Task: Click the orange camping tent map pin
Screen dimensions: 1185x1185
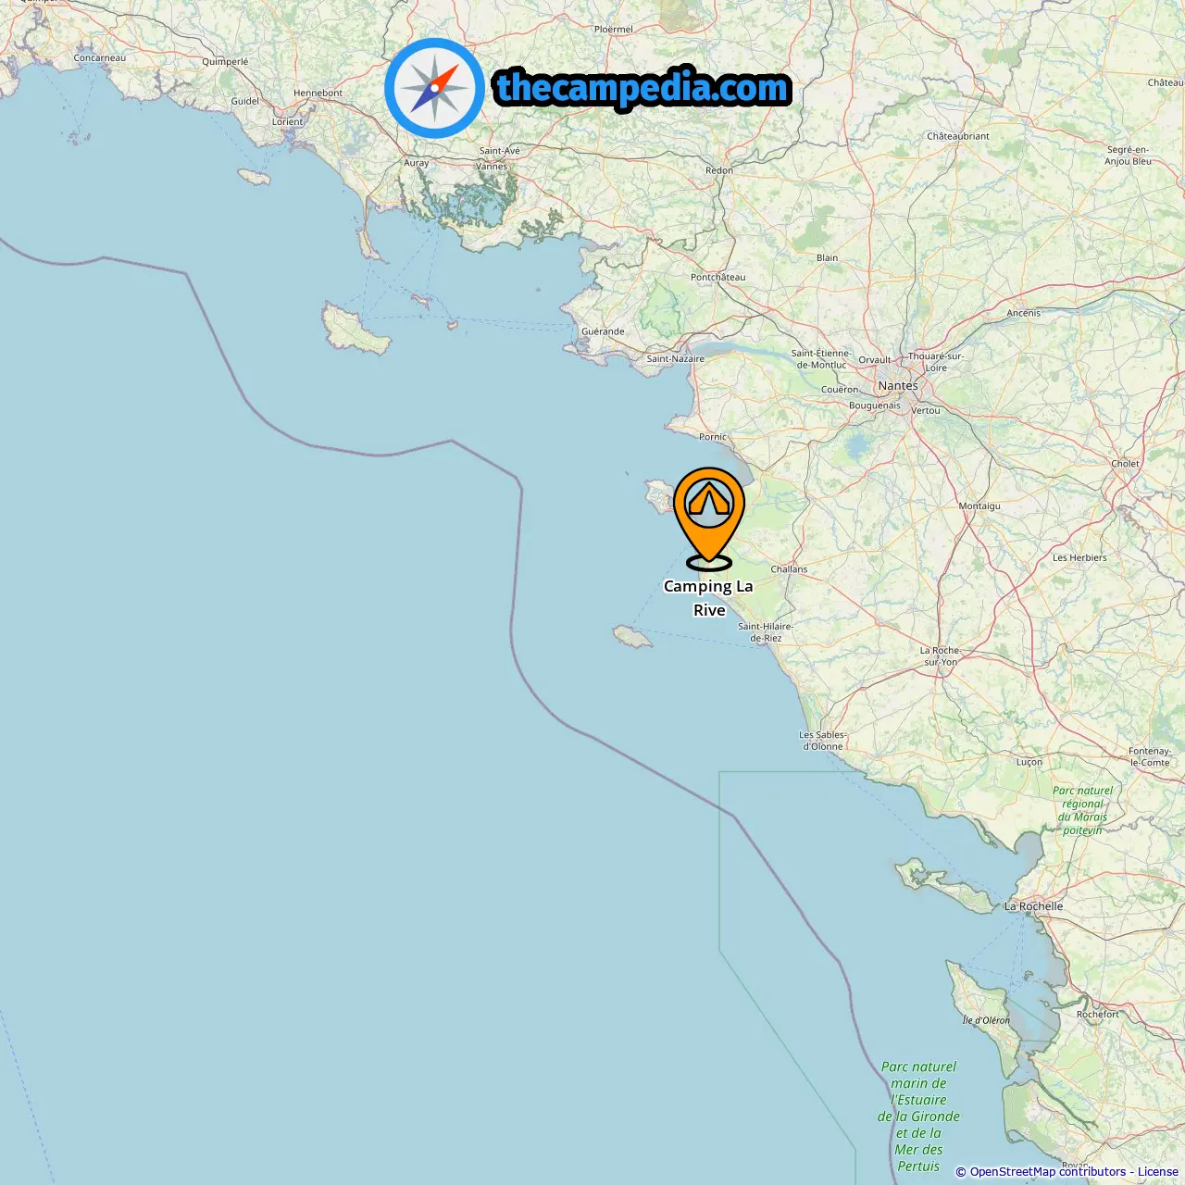Action: pos(709,518)
